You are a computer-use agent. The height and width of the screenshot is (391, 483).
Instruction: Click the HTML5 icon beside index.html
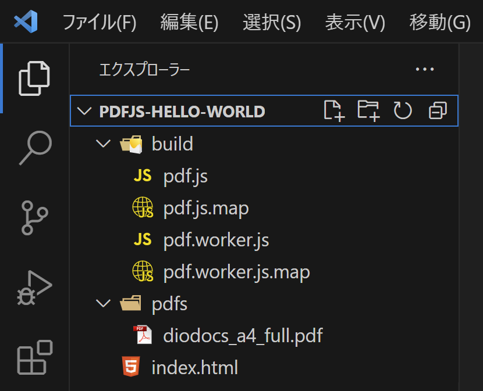click(x=131, y=367)
